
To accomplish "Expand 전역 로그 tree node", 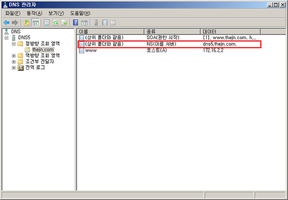I will [x=13, y=68].
